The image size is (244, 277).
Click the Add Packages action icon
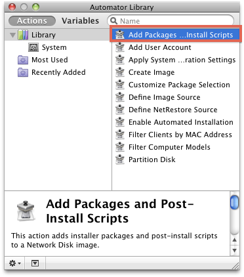(x=120, y=35)
